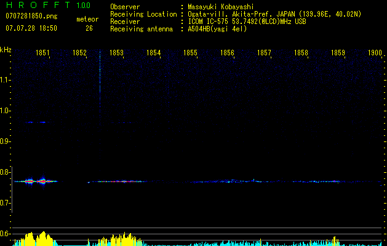Click the 0.7 kHz frequency label

tap(5, 203)
